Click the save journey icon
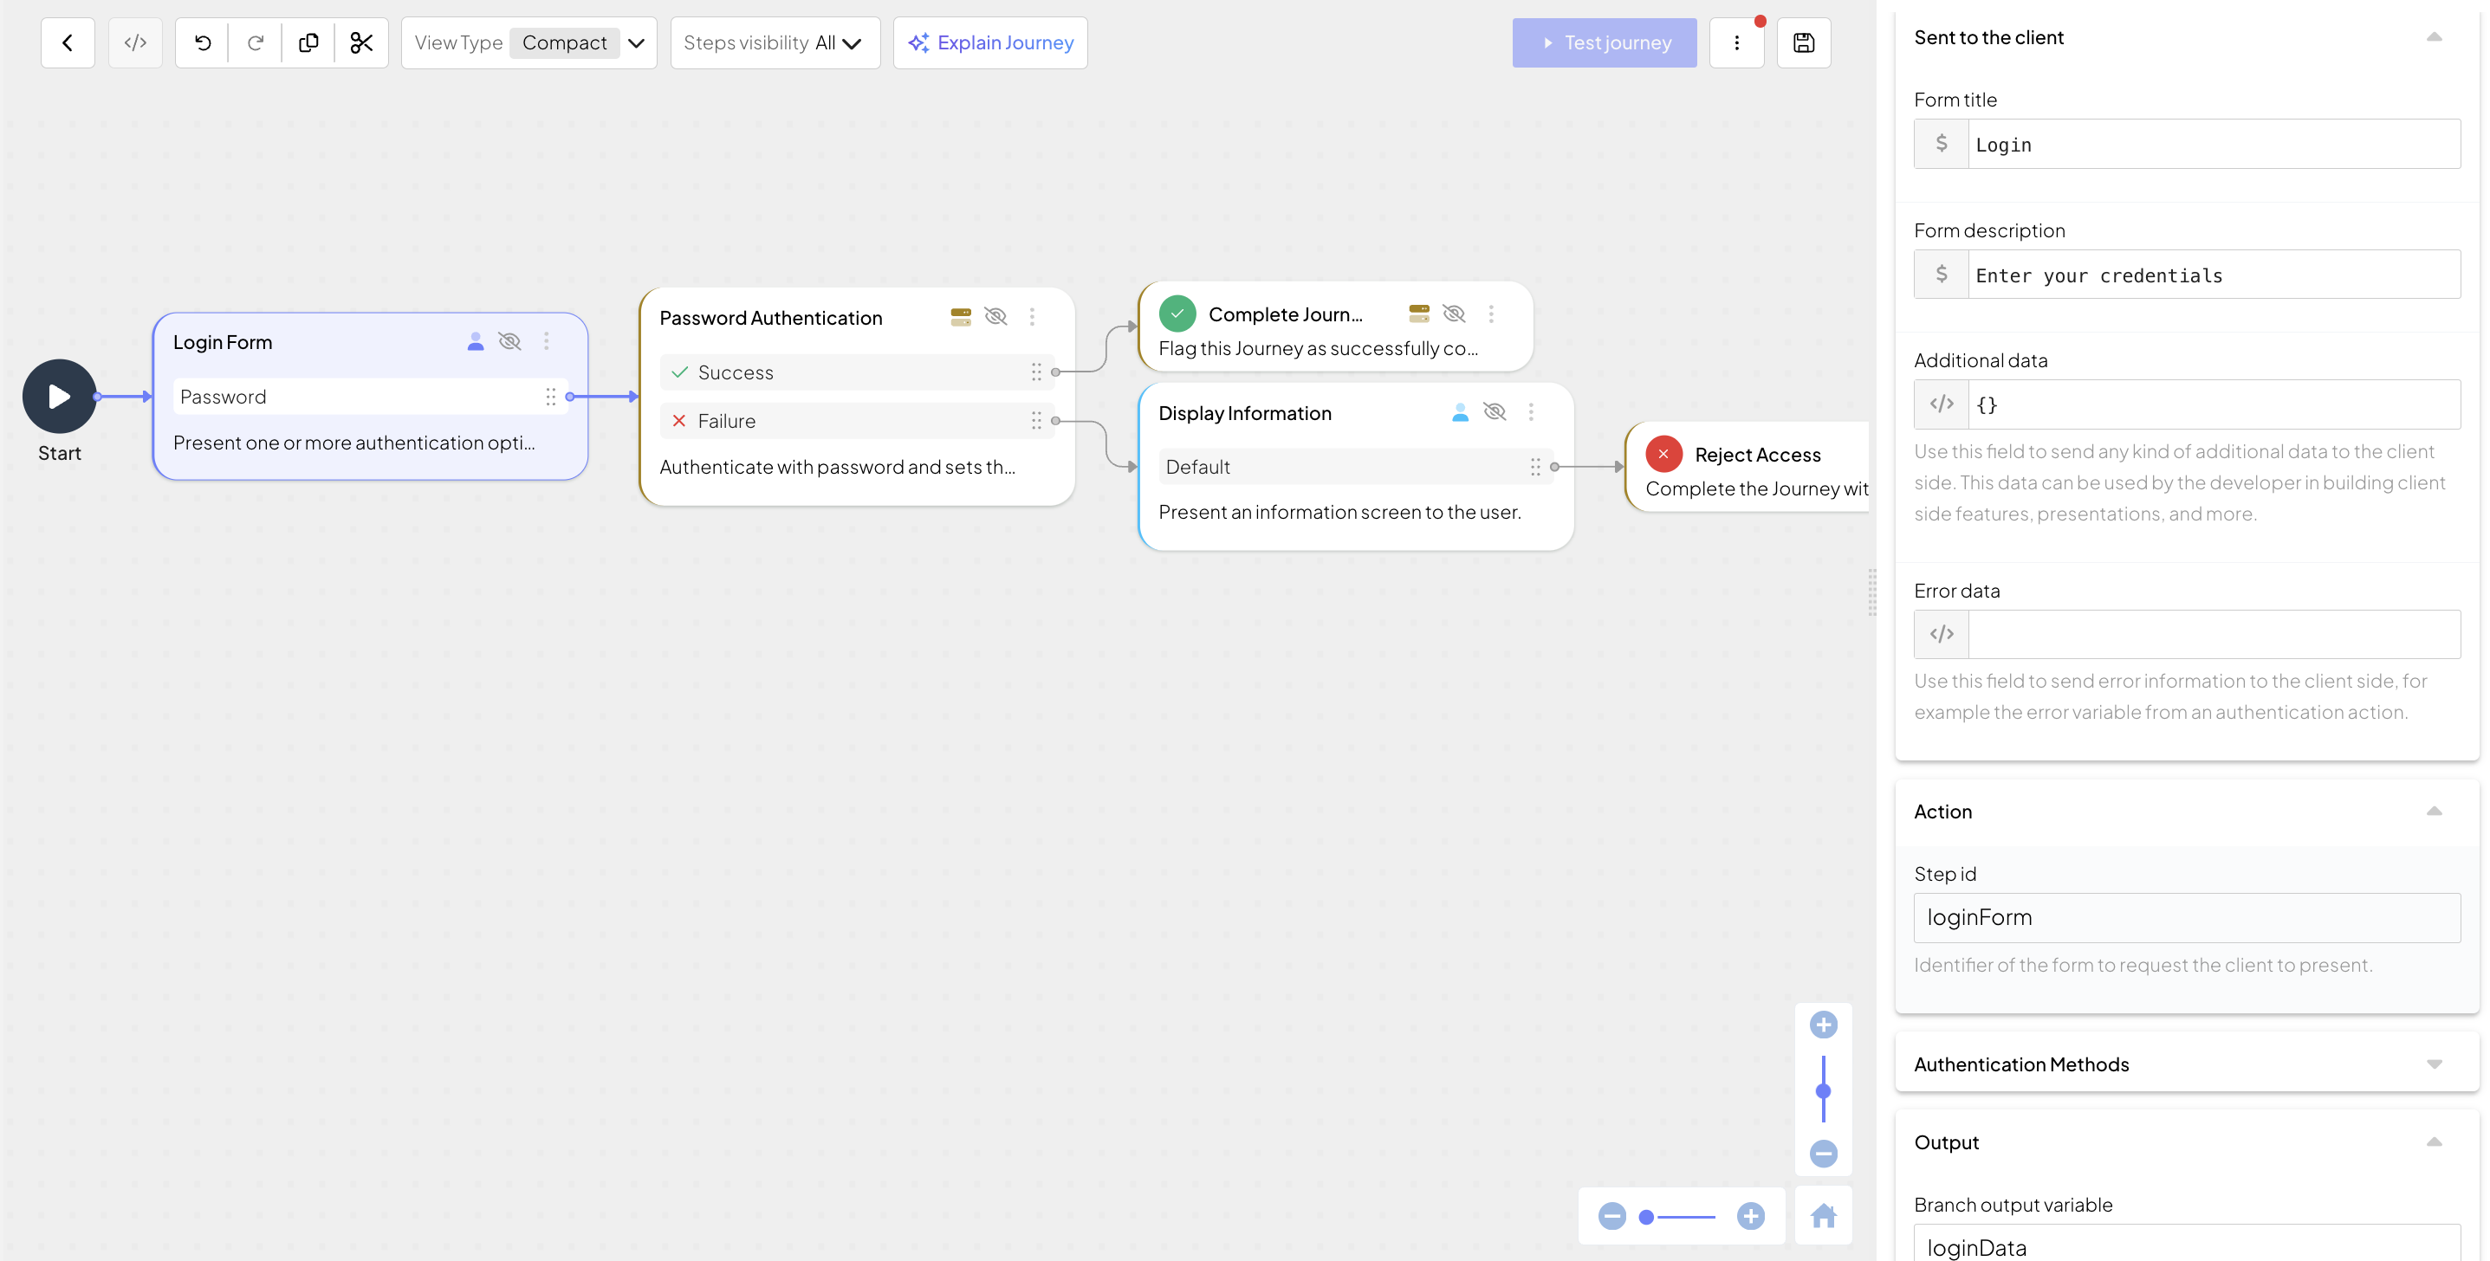Image resolution: width=2490 pixels, height=1261 pixels. (x=1803, y=42)
